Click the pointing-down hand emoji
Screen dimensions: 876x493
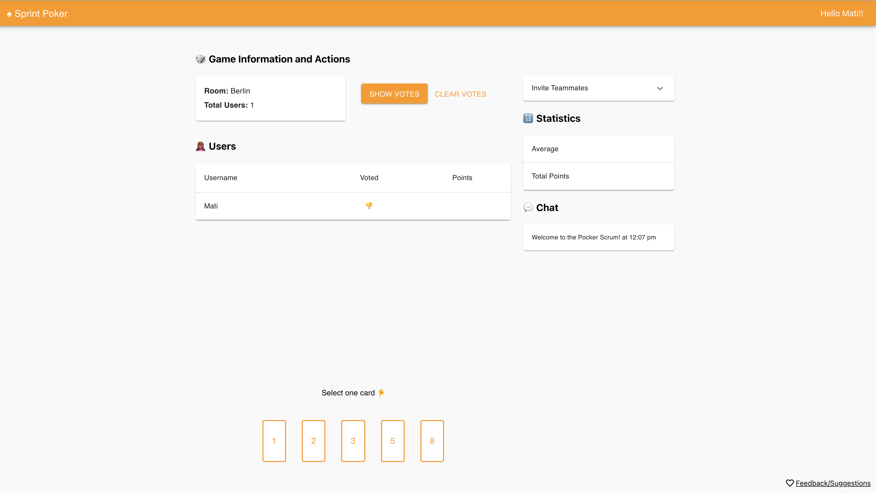tap(381, 393)
